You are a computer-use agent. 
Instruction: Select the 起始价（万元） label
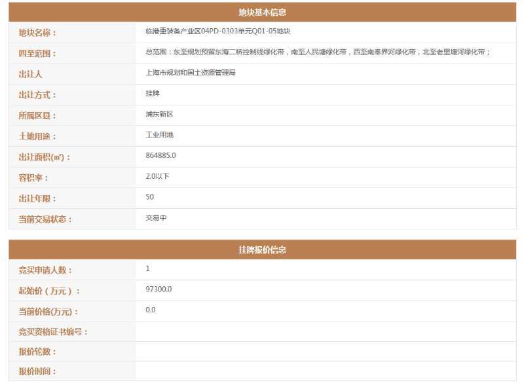49,291
